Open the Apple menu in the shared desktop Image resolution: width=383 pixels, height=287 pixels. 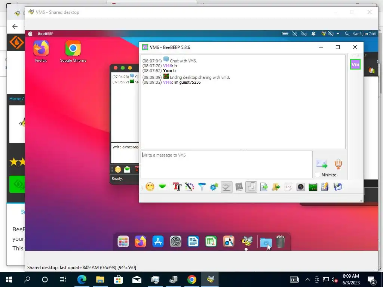[30, 34]
